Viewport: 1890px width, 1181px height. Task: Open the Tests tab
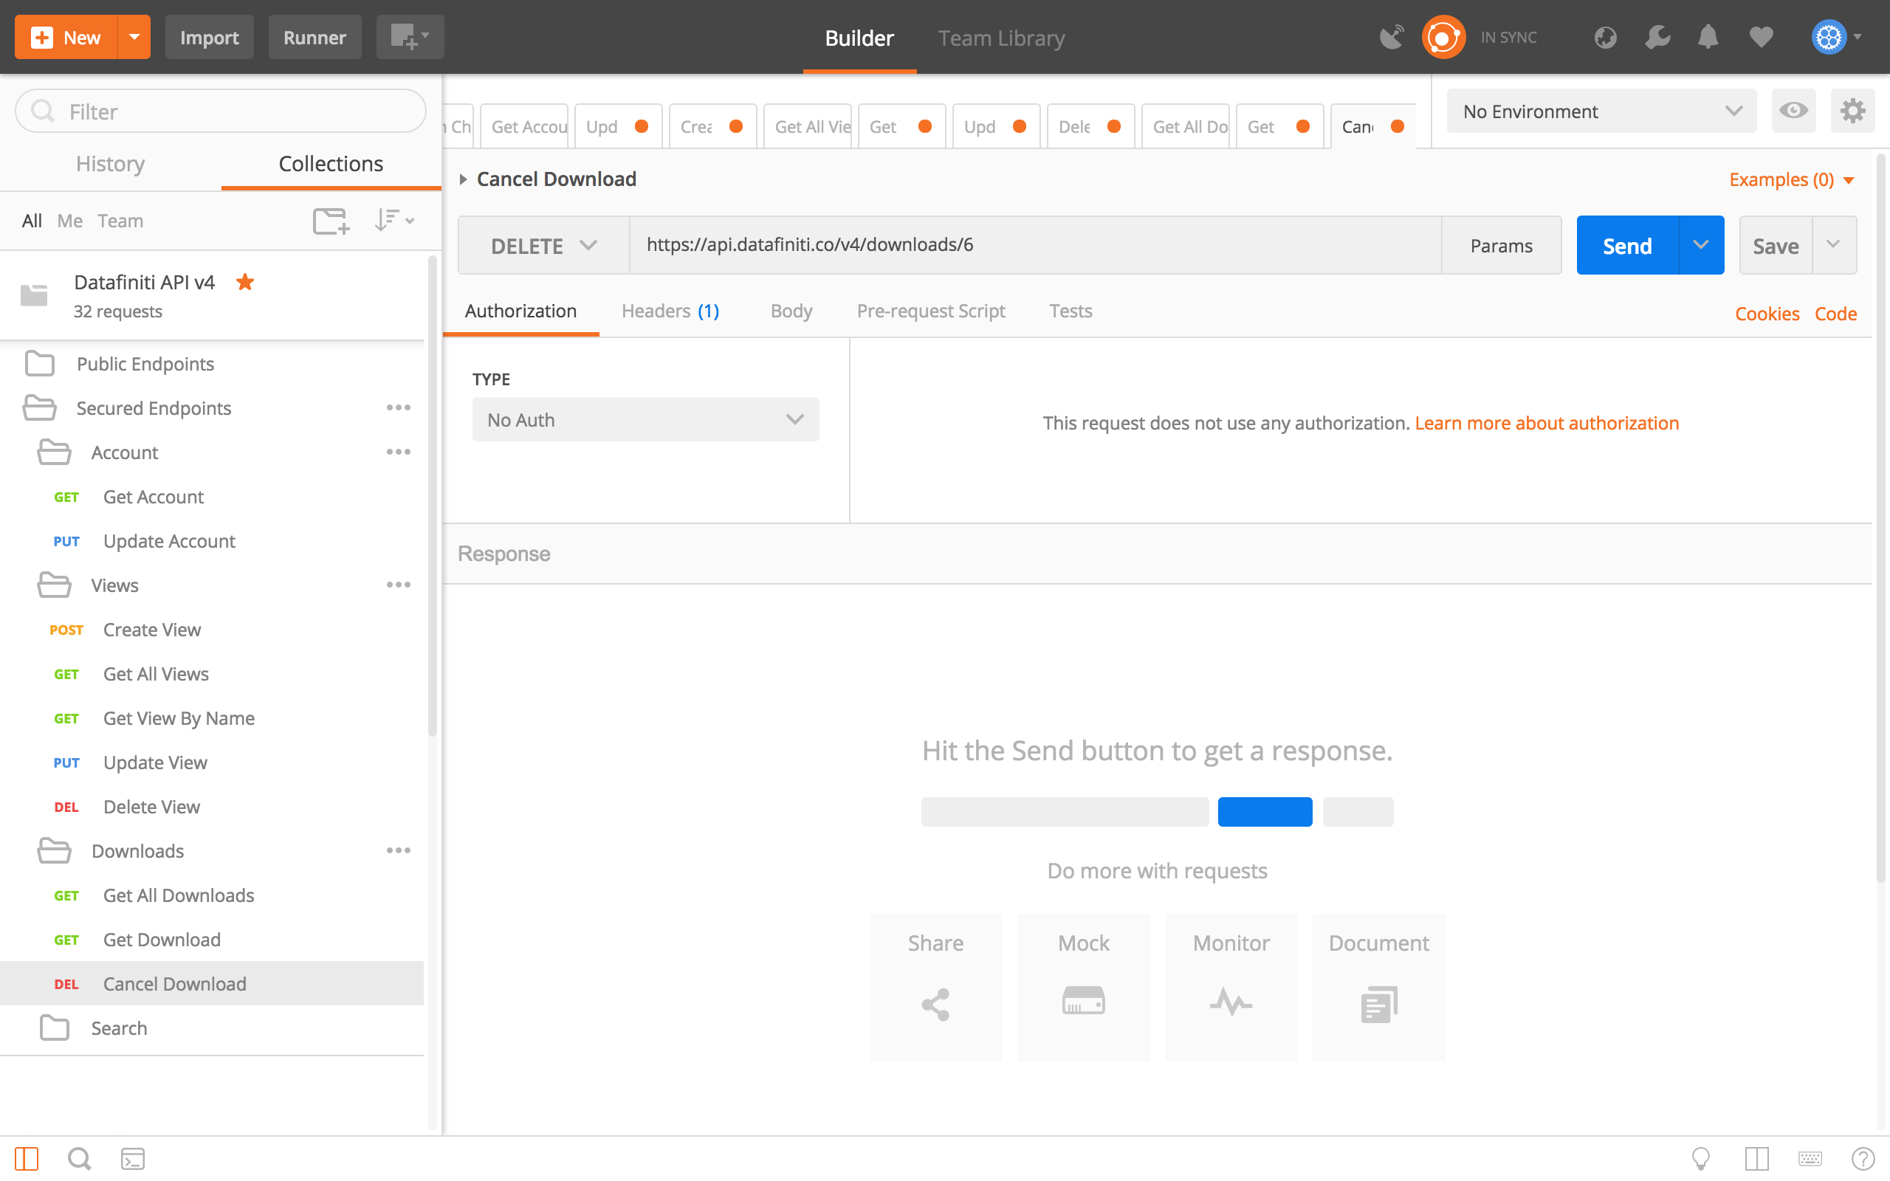pyautogui.click(x=1071, y=311)
